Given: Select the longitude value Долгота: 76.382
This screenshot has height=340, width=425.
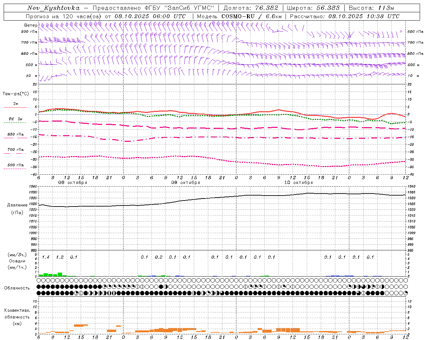Looking at the screenshot, I should point(251,8).
